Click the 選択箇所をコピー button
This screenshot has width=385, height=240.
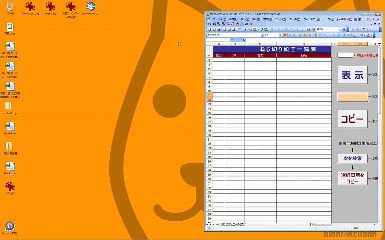click(352, 178)
